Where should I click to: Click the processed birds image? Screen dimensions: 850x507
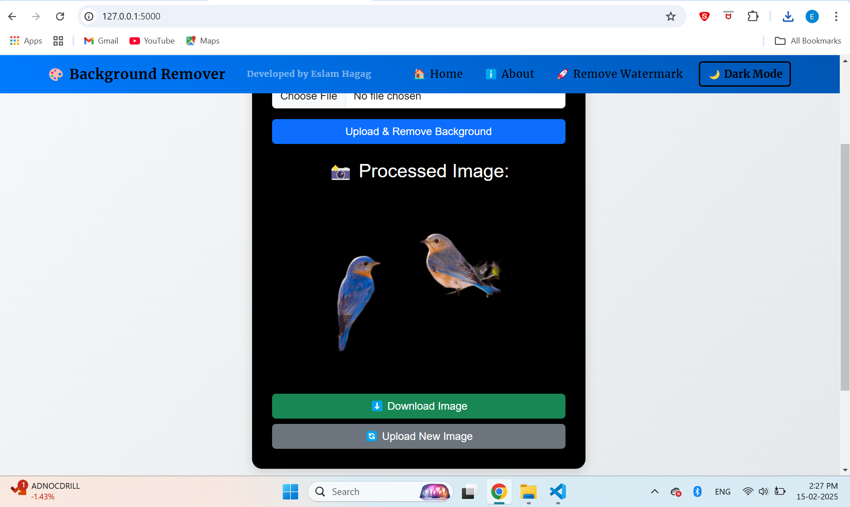click(418, 289)
